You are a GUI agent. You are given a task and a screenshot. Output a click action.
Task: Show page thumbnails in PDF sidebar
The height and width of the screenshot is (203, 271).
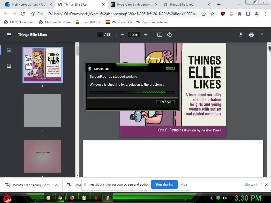tap(9, 50)
